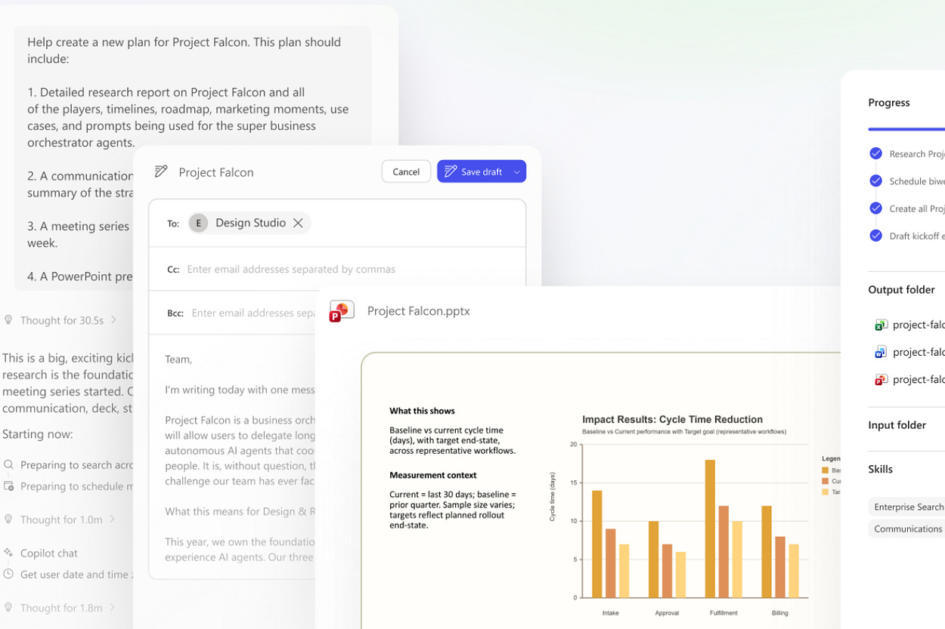Image resolution: width=945 pixels, height=629 pixels.
Task: Click the Thought for 30.5s text
Action: (62, 320)
